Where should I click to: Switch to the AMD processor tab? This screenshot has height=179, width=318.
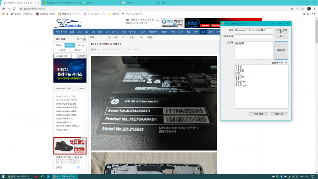60,3
